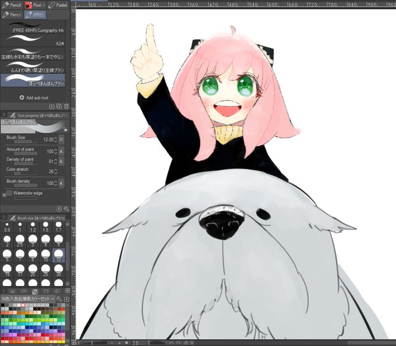
Task: Select brush size preset 30
Action: coord(59,270)
